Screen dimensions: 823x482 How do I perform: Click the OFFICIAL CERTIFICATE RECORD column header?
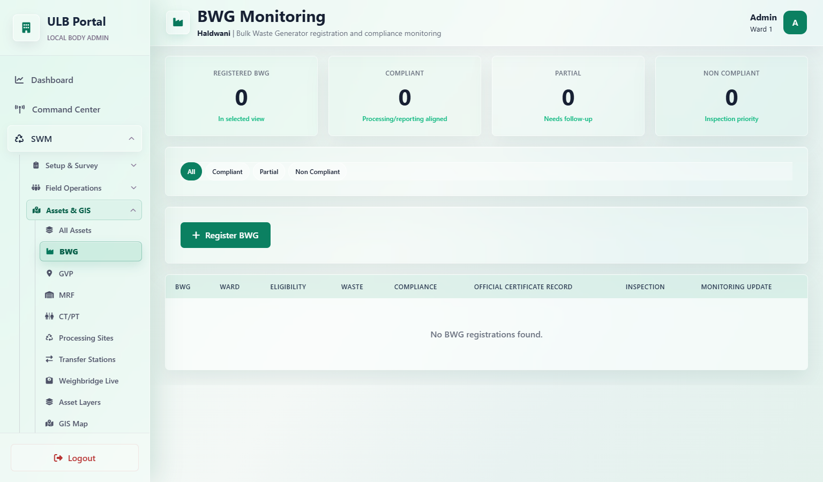coord(523,287)
